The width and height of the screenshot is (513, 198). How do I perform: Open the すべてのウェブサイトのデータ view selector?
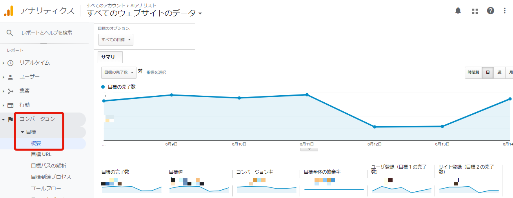click(x=144, y=13)
